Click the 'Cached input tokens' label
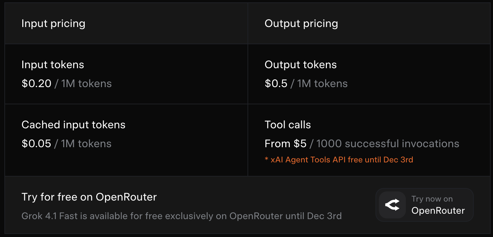 point(73,125)
